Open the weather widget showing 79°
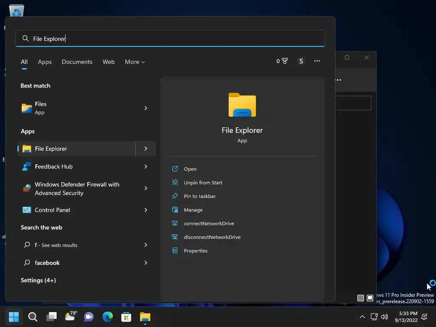Screen dimensions: 436x327 click(x=70, y=316)
